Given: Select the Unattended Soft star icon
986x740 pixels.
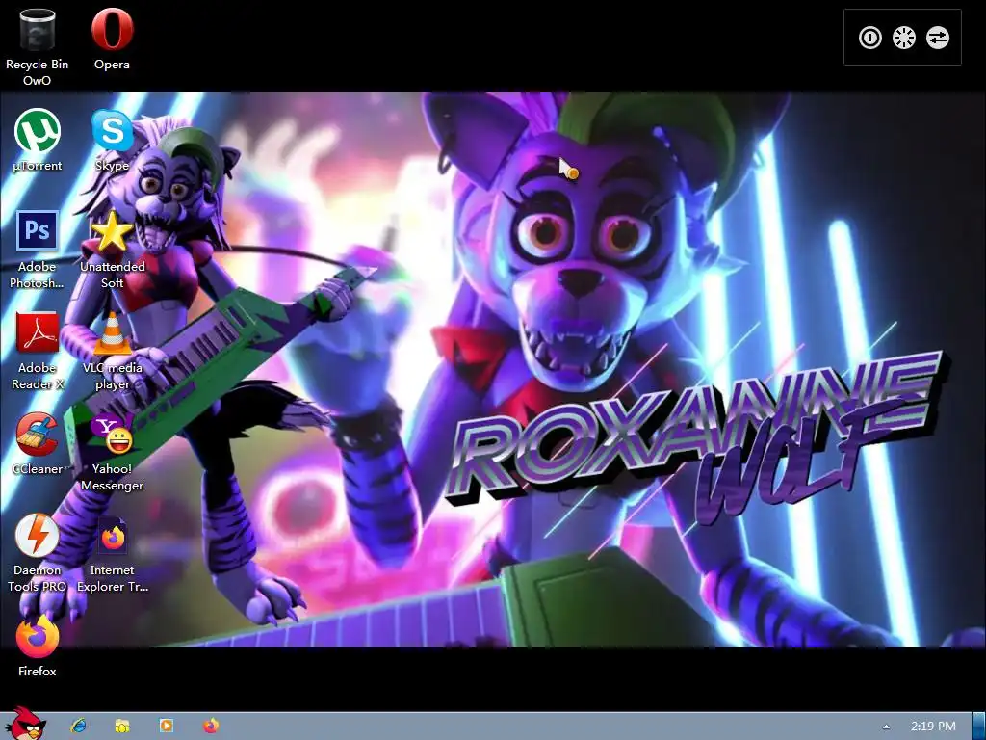Looking at the screenshot, I should (112, 250).
